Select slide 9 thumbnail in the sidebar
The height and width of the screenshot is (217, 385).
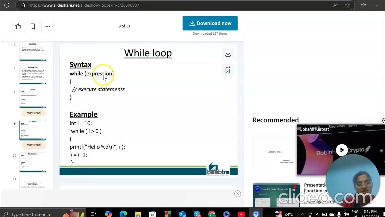[33, 130]
